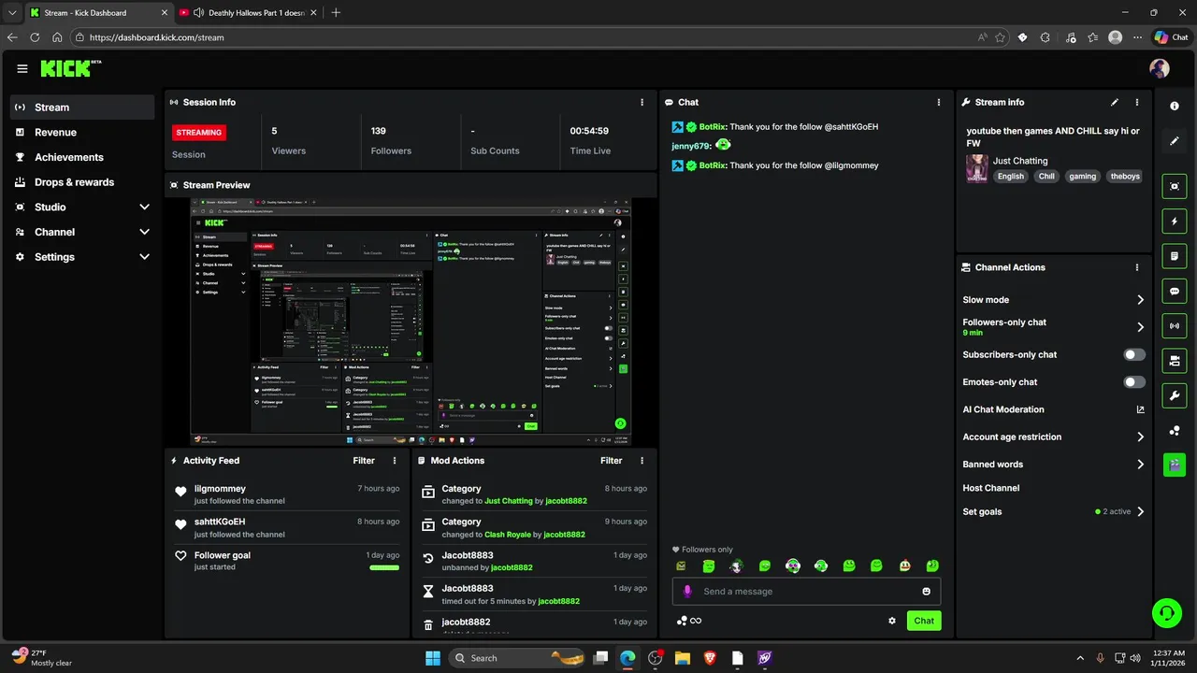Open the Activity Feed Filter dropdown

point(364,461)
